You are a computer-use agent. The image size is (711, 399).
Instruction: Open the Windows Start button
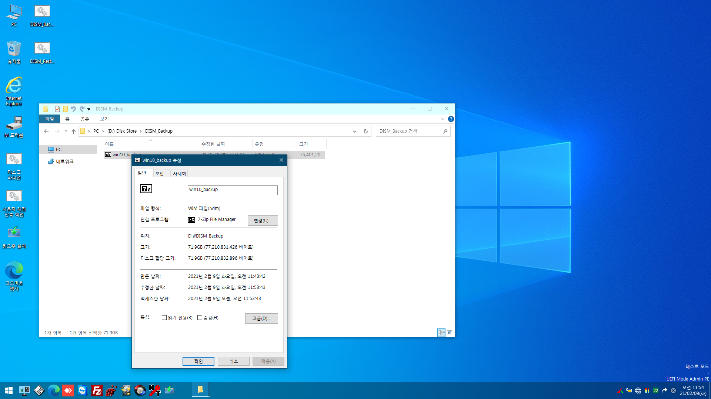click(x=9, y=391)
